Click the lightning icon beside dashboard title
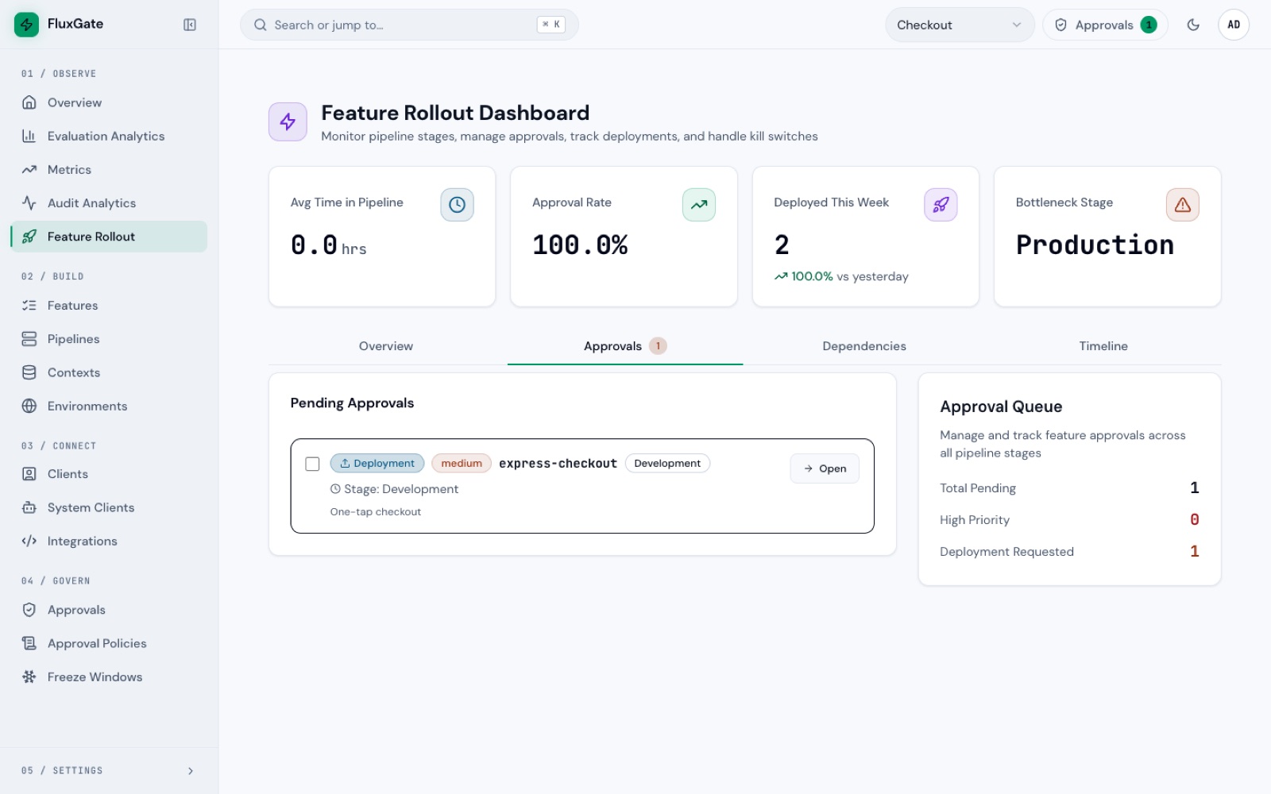The height and width of the screenshot is (794, 1271). 288,121
